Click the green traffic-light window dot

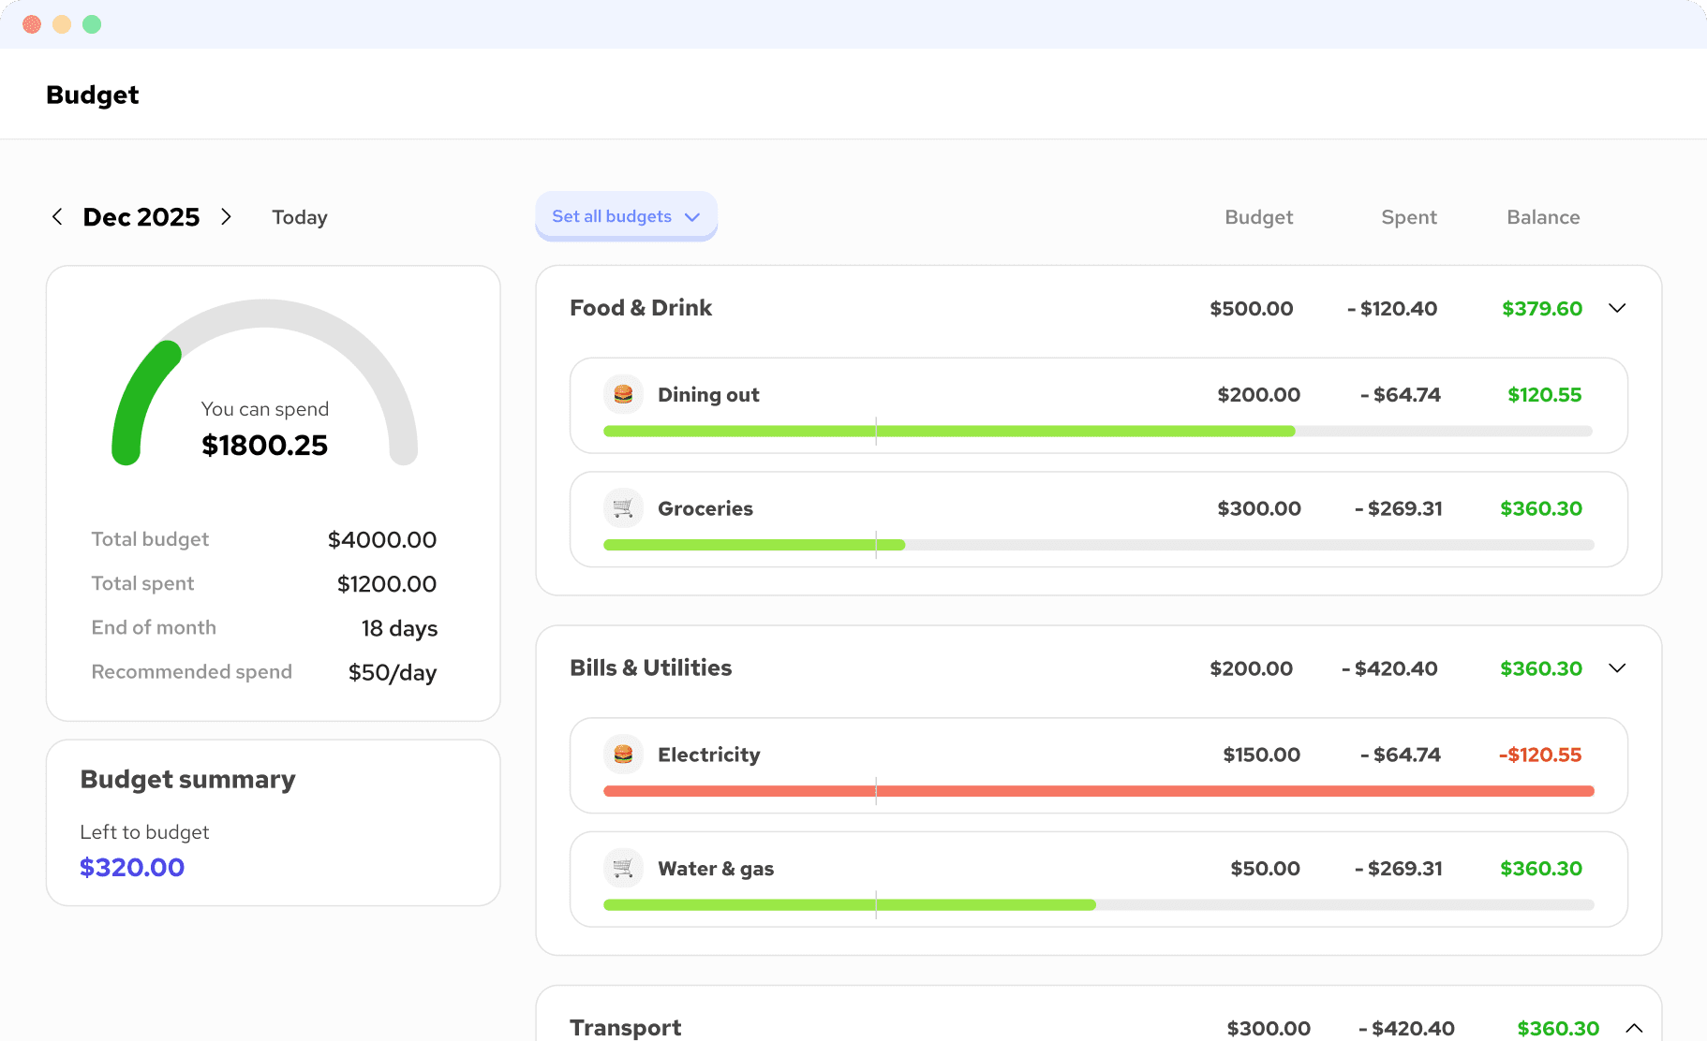[92, 24]
